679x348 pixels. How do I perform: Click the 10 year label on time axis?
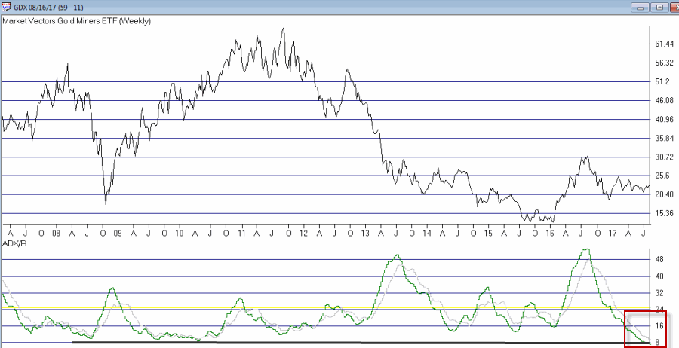click(x=180, y=233)
